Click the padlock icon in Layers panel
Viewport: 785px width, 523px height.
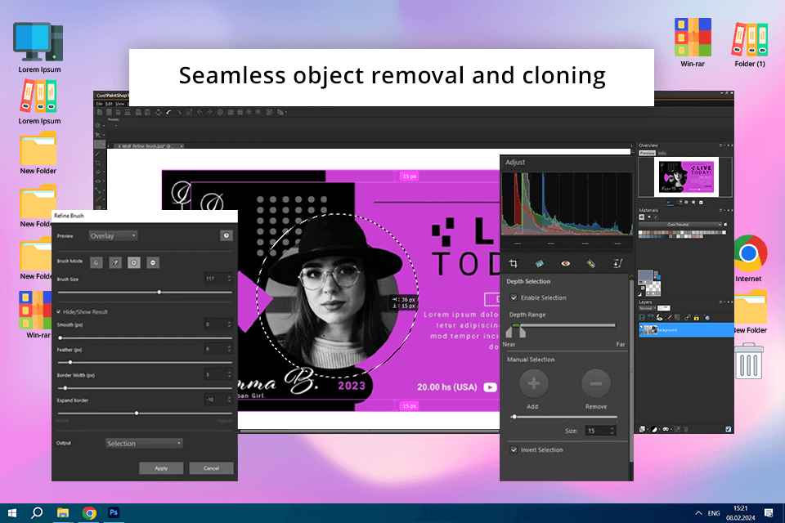(x=697, y=317)
